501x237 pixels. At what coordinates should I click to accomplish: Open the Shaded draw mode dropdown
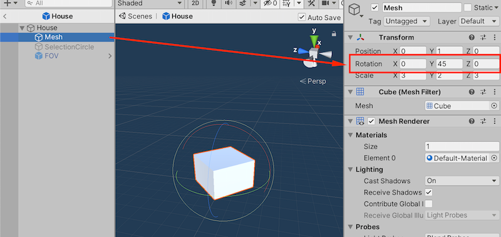point(150,3)
